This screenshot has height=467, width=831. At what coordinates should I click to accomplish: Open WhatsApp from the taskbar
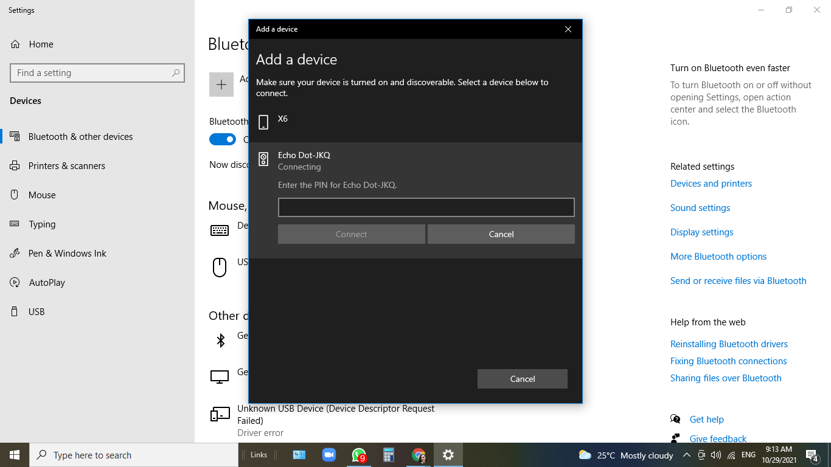point(359,455)
